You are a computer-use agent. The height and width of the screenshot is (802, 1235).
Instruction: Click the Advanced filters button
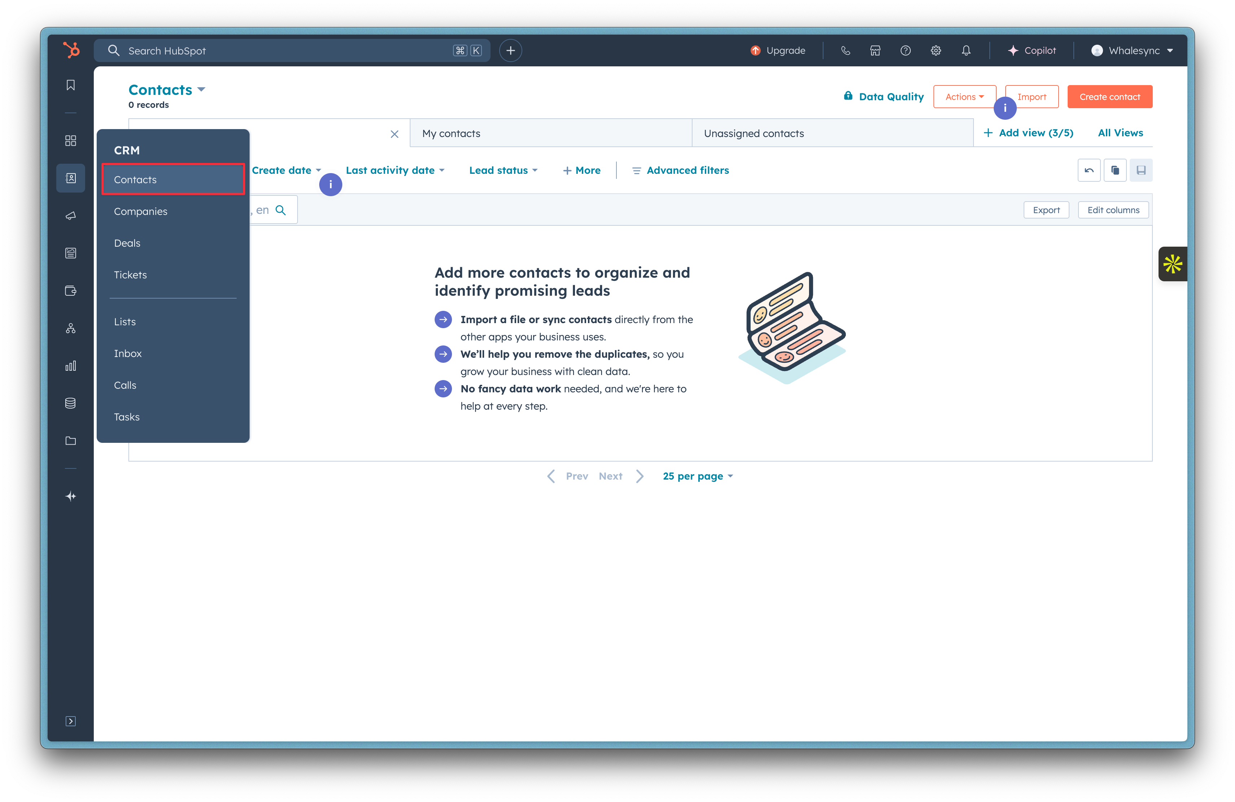680,170
